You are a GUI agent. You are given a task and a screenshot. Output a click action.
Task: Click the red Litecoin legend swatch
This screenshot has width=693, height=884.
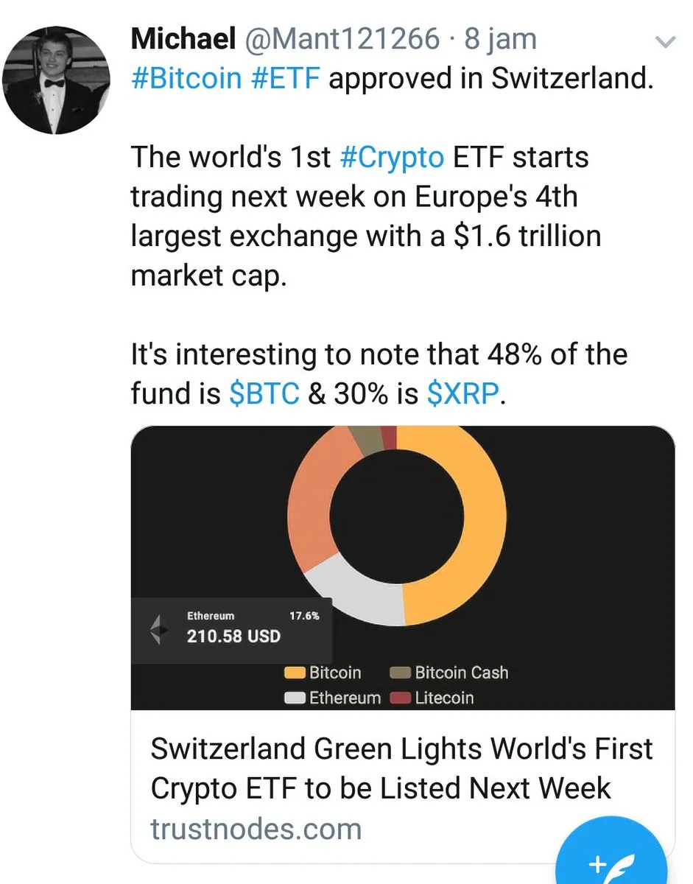click(x=401, y=698)
